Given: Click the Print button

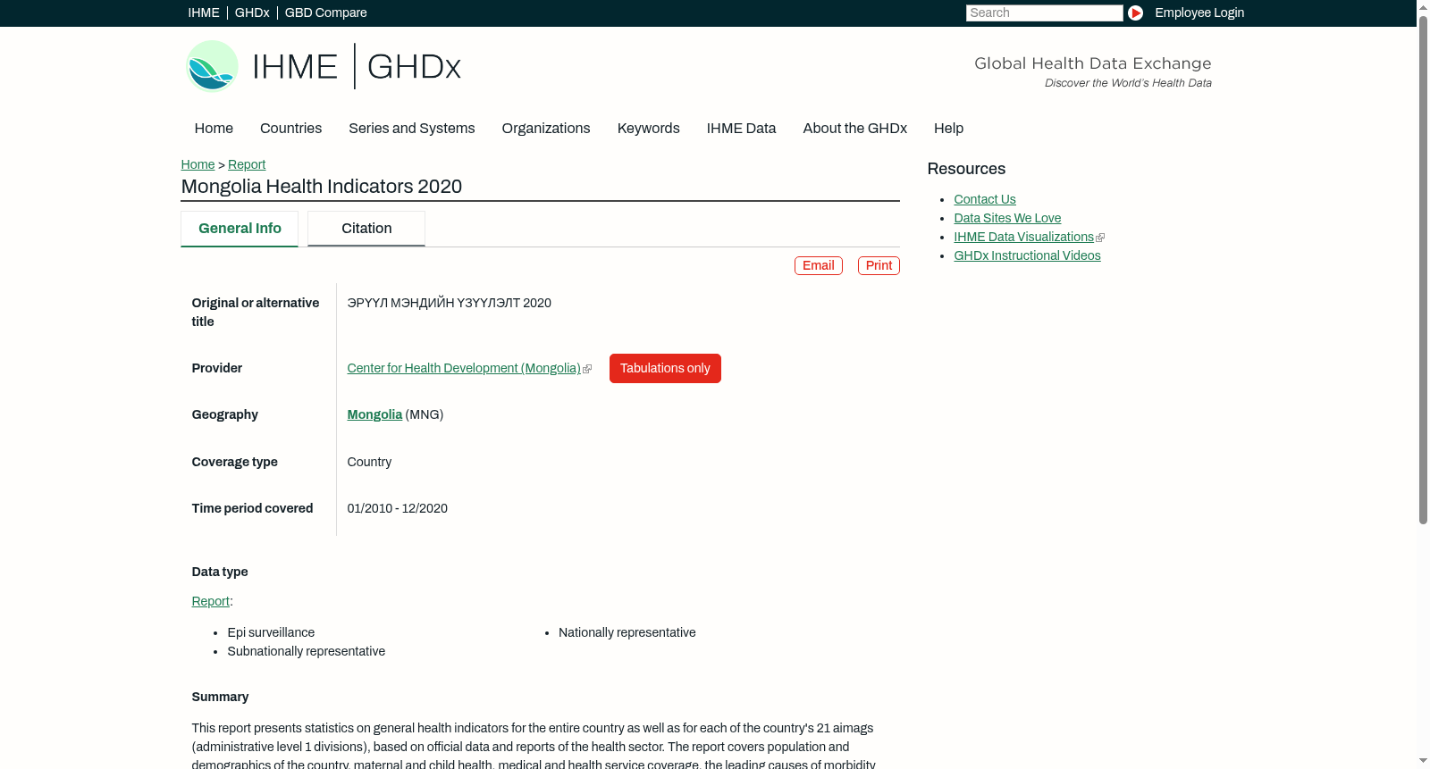Looking at the screenshot, I should tap(879, 265).
